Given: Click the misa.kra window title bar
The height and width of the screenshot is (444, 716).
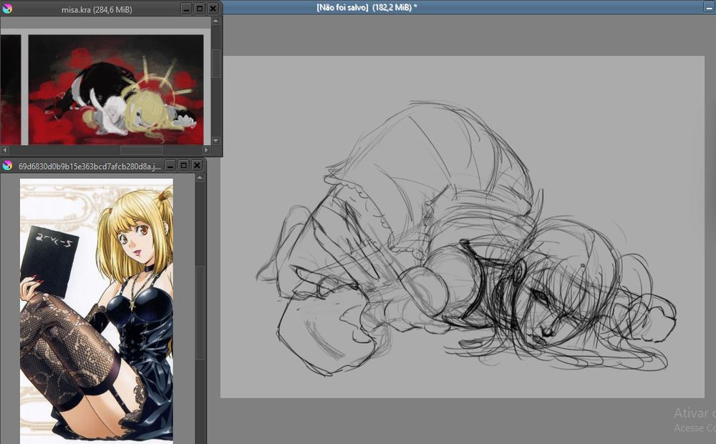Looking at the screenshot, I should [97, 9].
